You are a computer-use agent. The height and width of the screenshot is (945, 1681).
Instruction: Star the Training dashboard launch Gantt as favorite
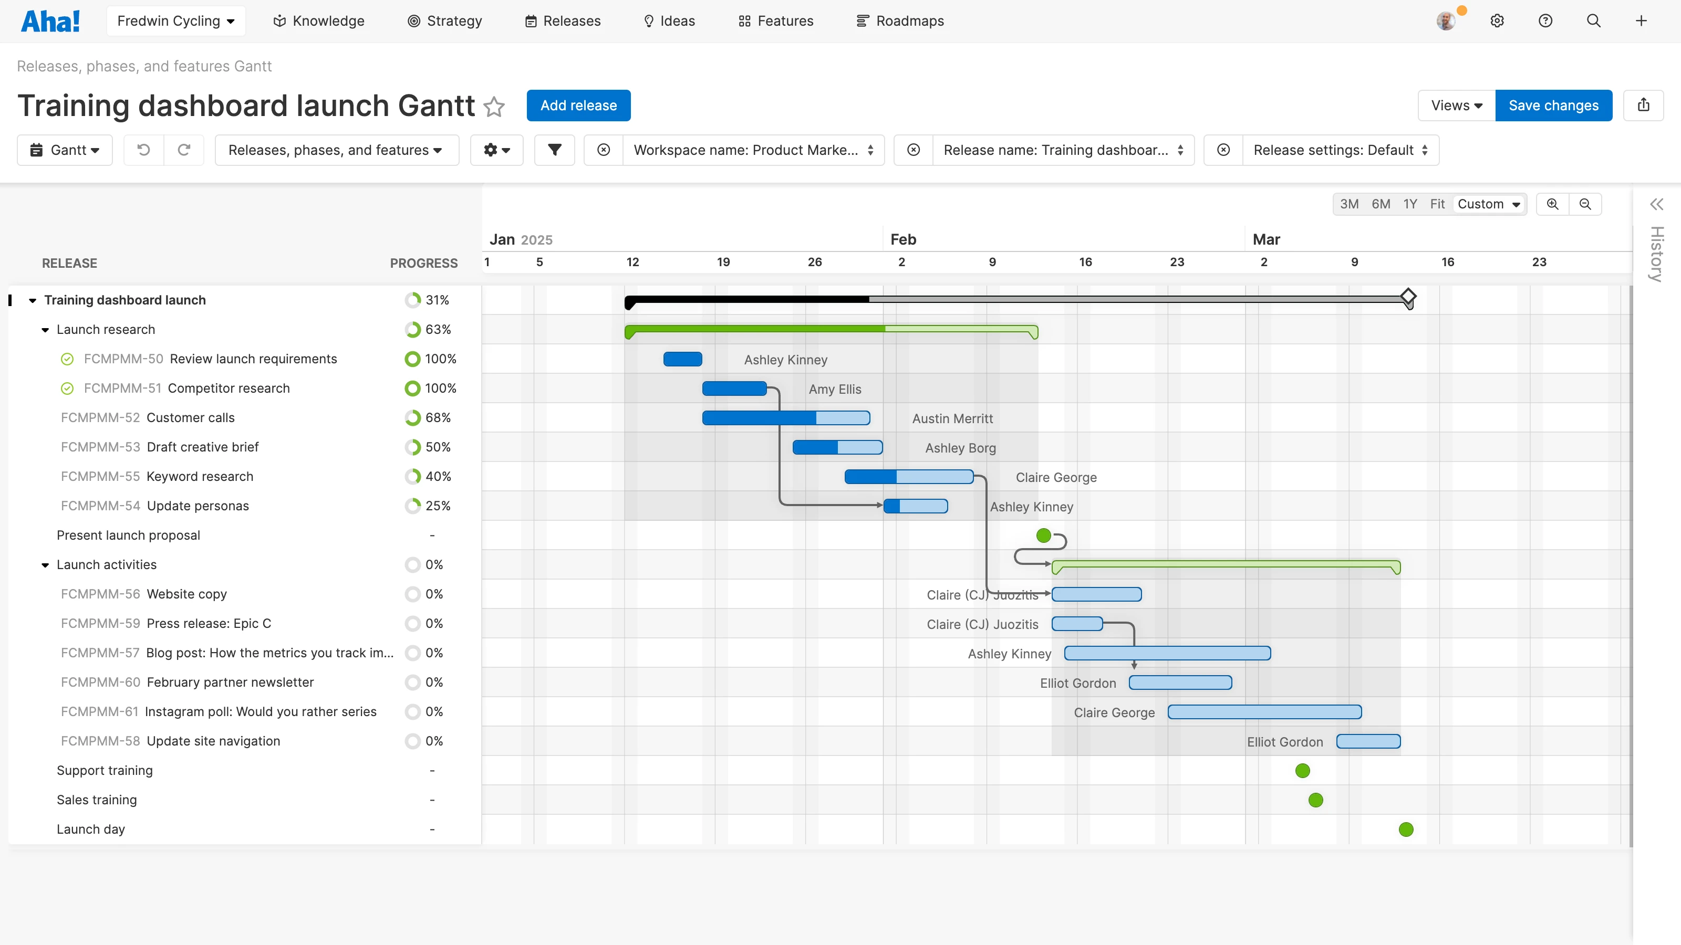(x=494, y=107)
